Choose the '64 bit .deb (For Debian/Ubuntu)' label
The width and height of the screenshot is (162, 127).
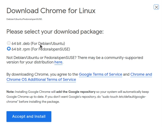coord(38,44)
